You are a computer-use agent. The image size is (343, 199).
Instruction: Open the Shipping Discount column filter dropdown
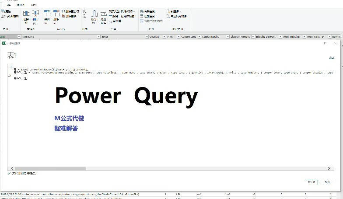(280, 37)
